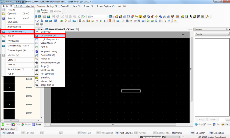The image size is (230, 138).
Task: Click F1 Manual function key
Action: [x=8, y=133]
